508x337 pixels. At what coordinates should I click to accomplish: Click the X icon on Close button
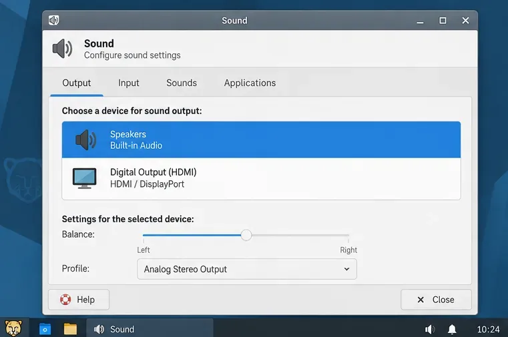tap(421, 300)
